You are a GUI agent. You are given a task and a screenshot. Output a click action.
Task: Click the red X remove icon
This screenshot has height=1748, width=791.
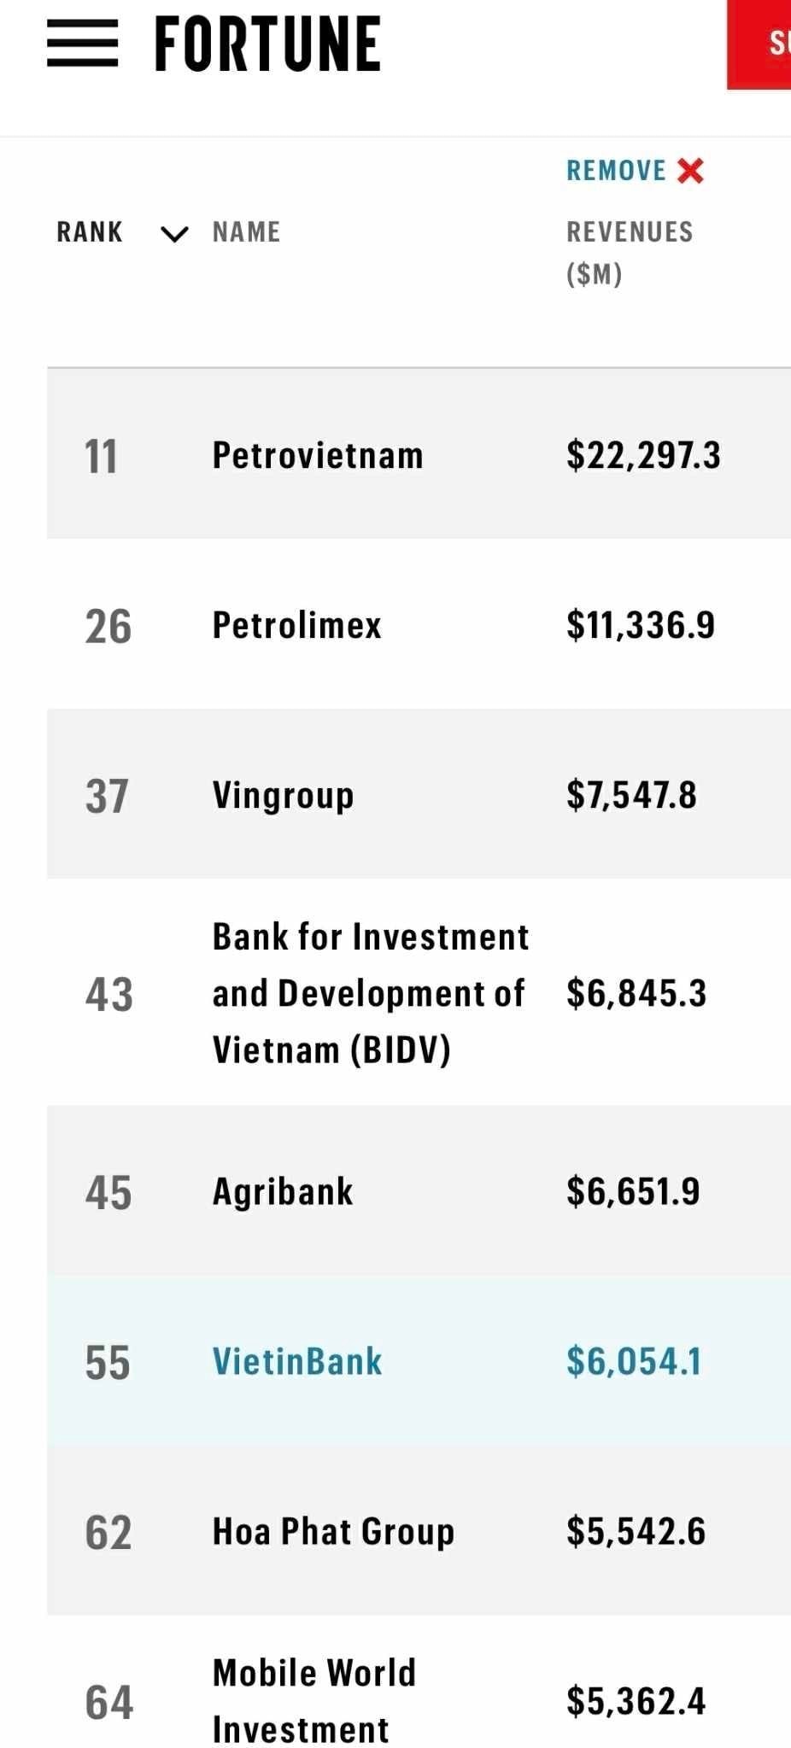pos(690,171)
